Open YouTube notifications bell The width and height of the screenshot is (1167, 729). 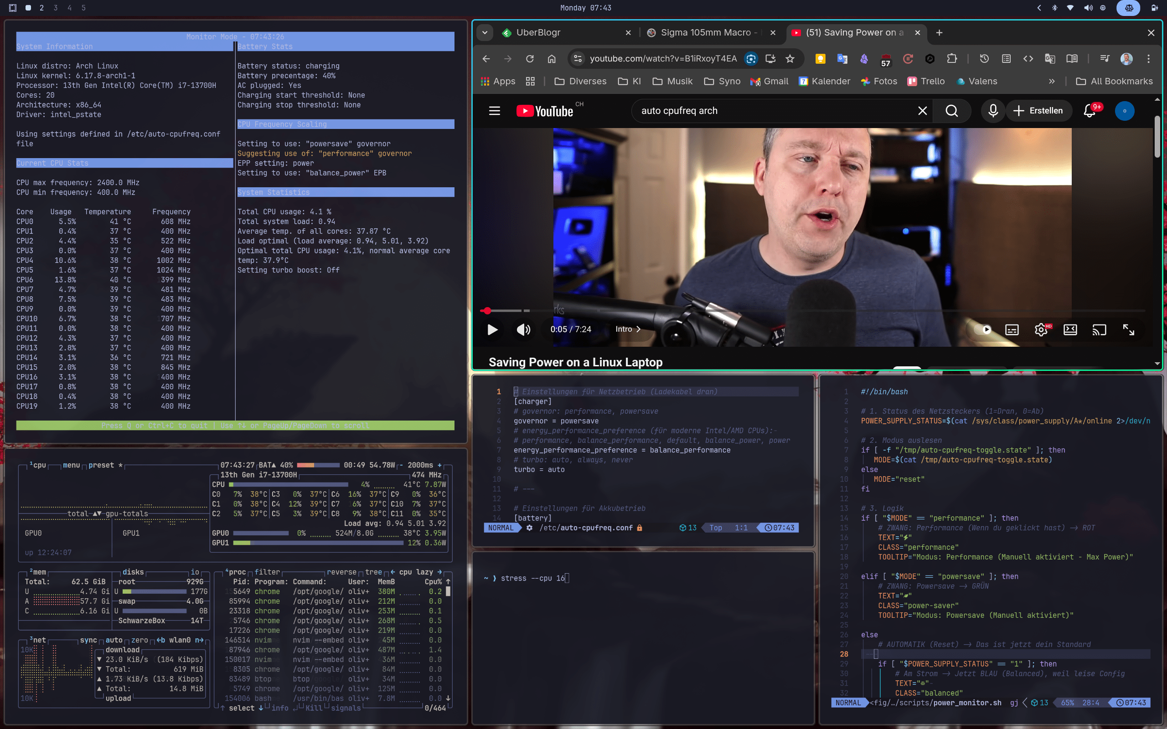pos(1090,111)
